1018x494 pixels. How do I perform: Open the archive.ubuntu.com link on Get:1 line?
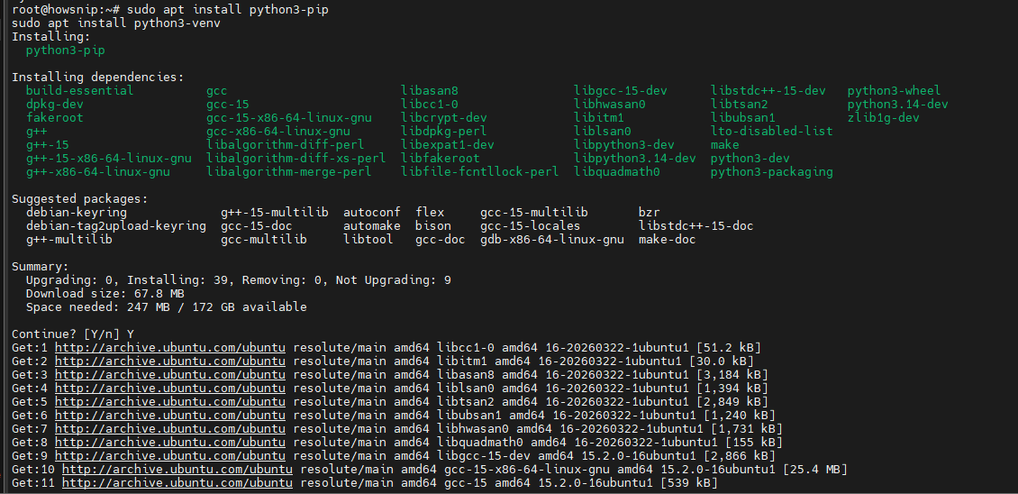[170, 348]
